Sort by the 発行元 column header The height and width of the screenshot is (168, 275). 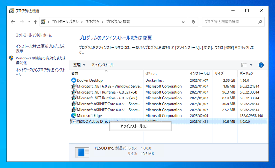[x=165, y=73]
